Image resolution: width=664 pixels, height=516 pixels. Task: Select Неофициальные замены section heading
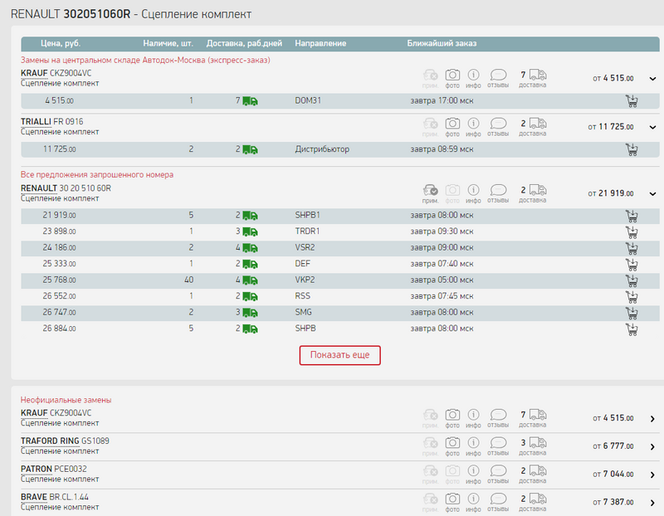click(66, 400)
